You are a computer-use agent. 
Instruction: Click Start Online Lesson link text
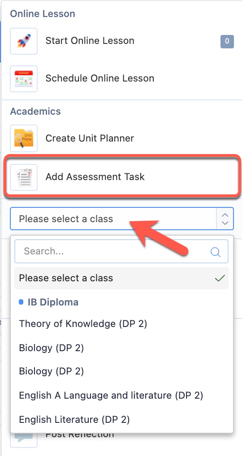pos(90,41)
